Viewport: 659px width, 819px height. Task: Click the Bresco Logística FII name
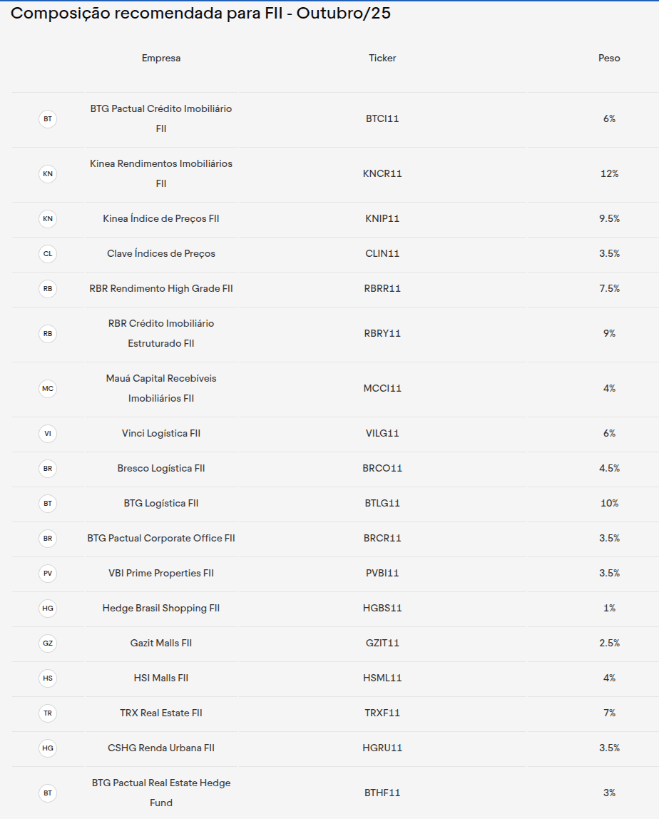click(x=161, y=469)
